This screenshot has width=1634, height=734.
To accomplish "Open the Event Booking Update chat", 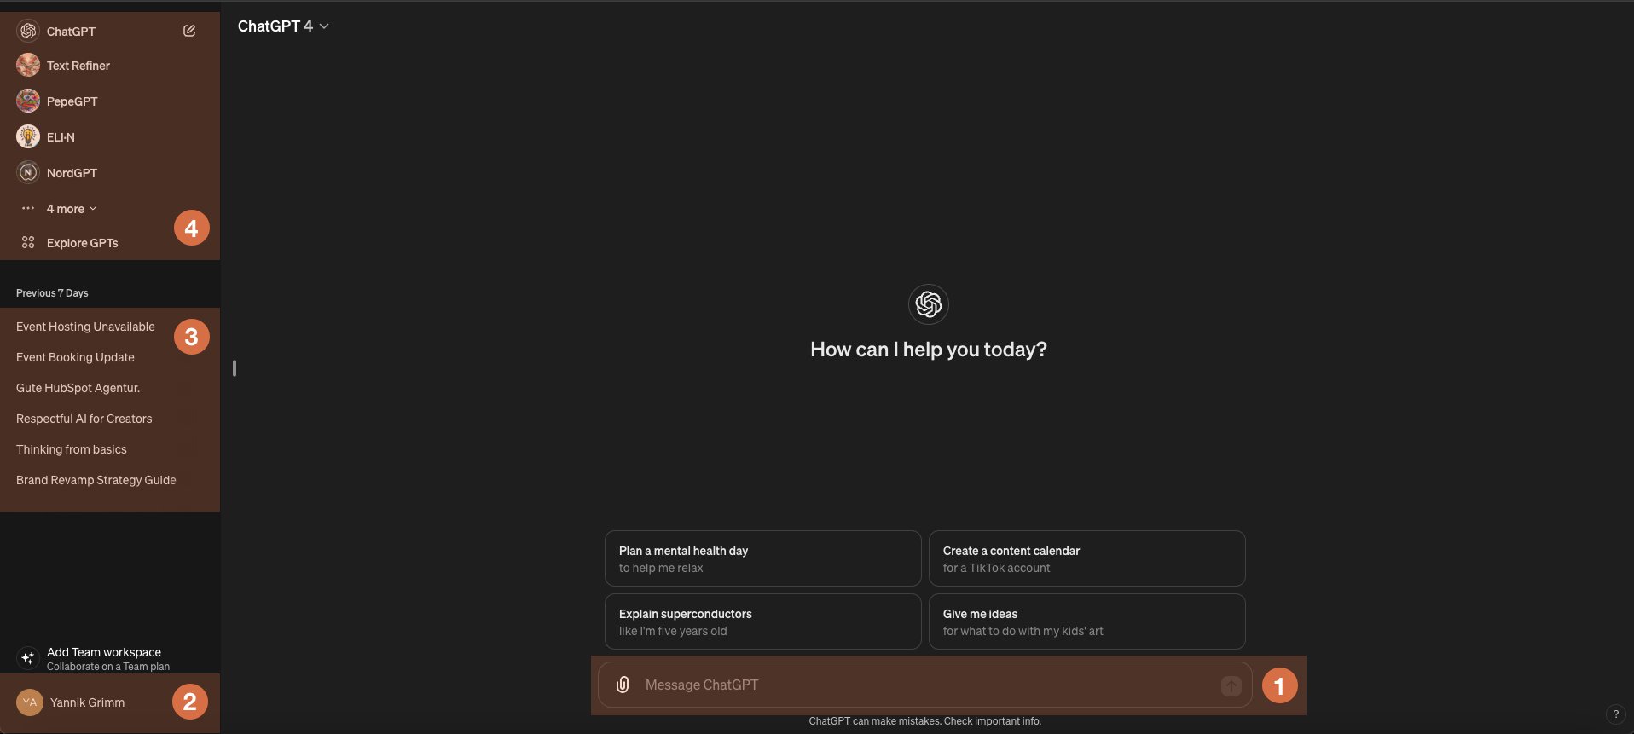I will click(x=75, y=357).
